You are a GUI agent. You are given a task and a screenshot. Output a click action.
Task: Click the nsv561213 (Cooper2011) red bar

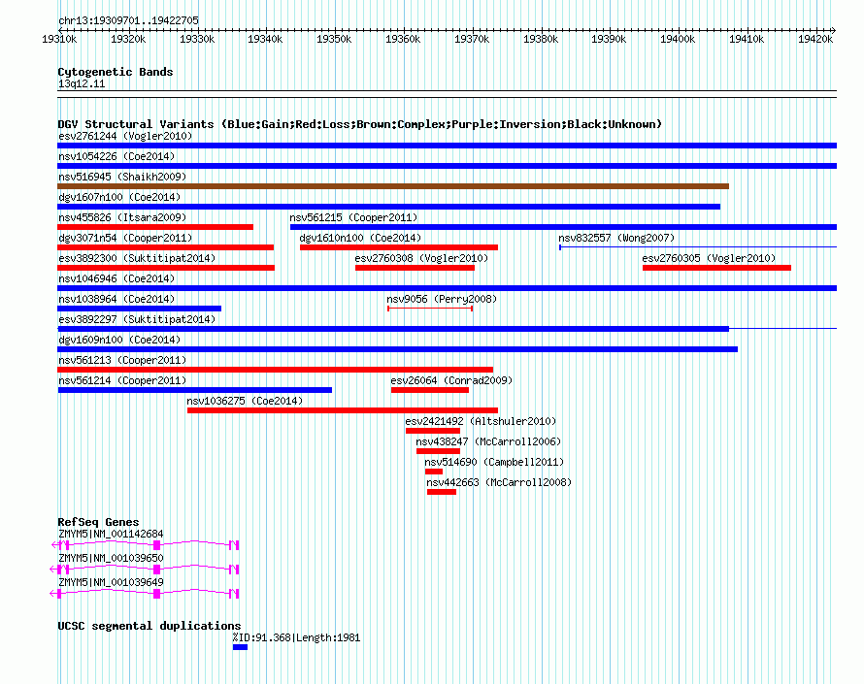click(276, 370)
